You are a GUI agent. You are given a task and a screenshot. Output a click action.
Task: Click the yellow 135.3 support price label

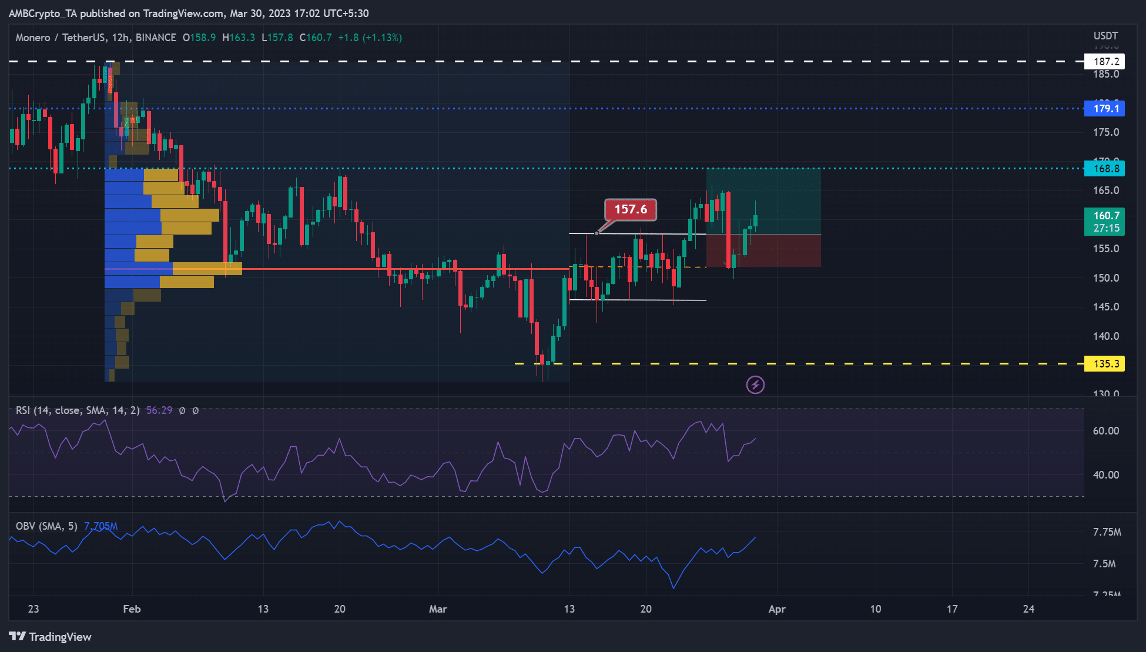[x=1104, y=364]
